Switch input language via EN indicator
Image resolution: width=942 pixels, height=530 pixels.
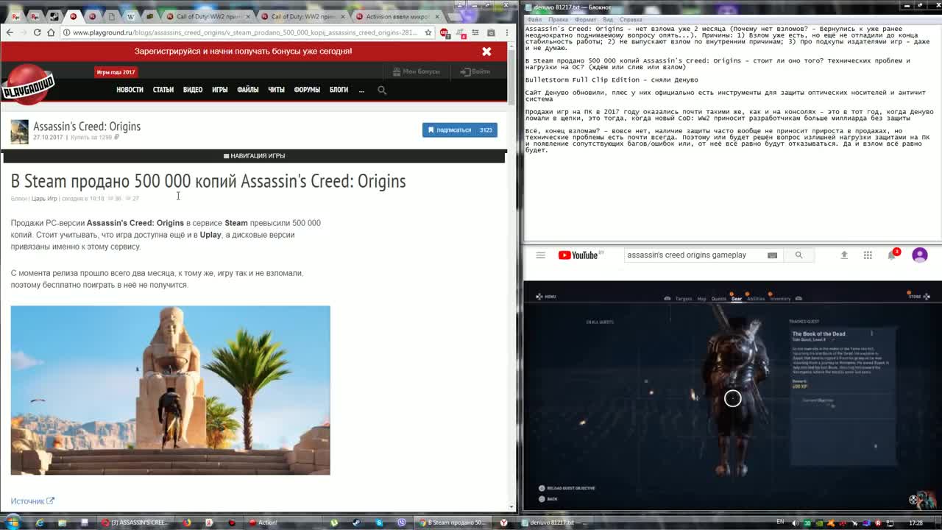click(780, 523)
